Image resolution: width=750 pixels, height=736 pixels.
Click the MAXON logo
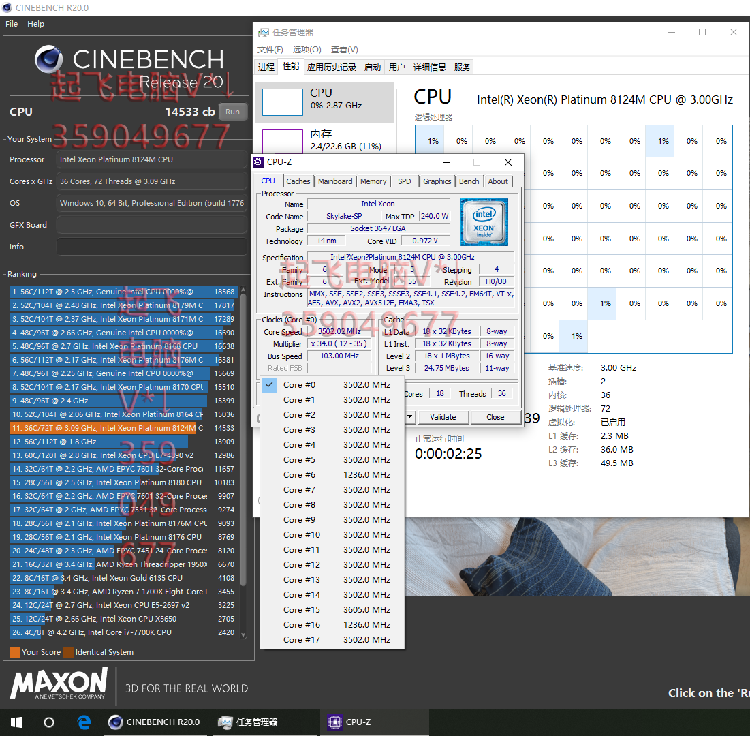59,684
